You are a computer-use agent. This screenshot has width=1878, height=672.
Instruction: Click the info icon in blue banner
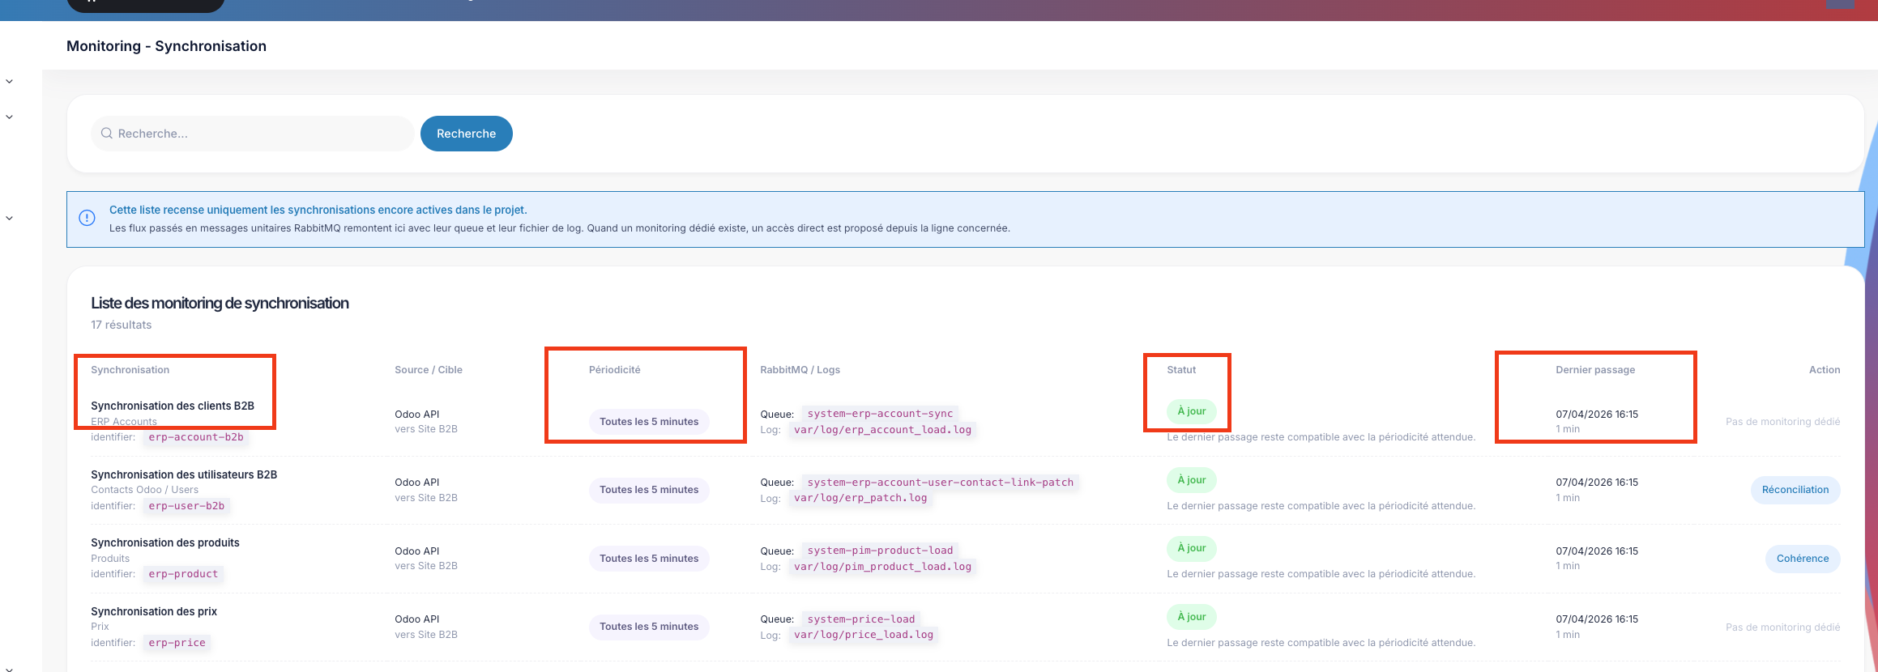(x=87, y=218)
